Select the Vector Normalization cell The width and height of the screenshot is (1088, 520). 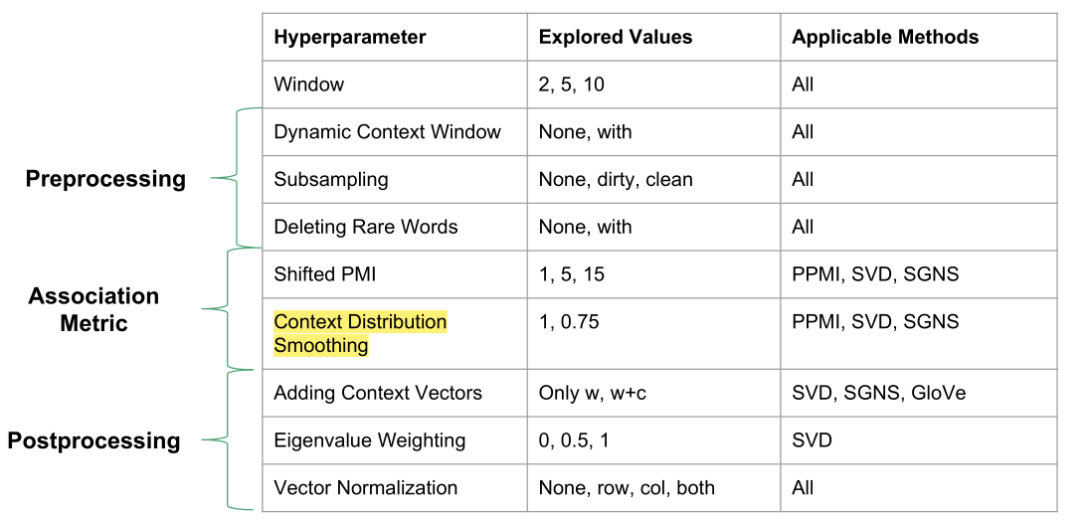366,488
